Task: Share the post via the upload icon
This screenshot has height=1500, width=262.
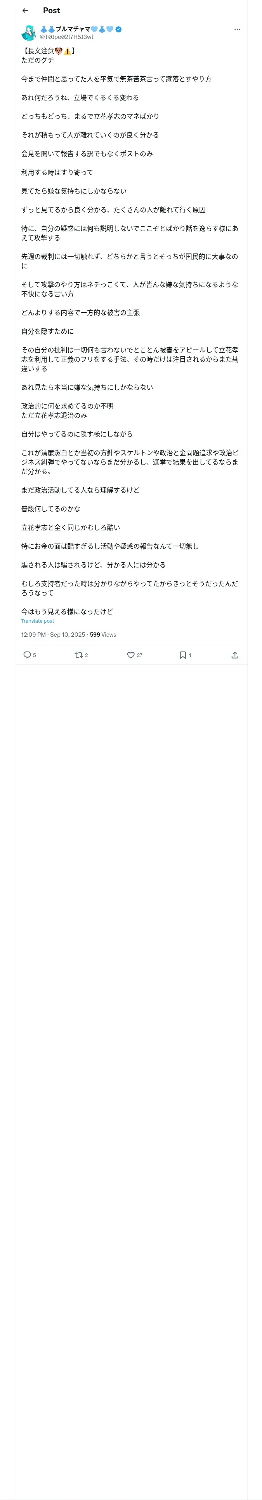Action: click(x=235, y=655)
